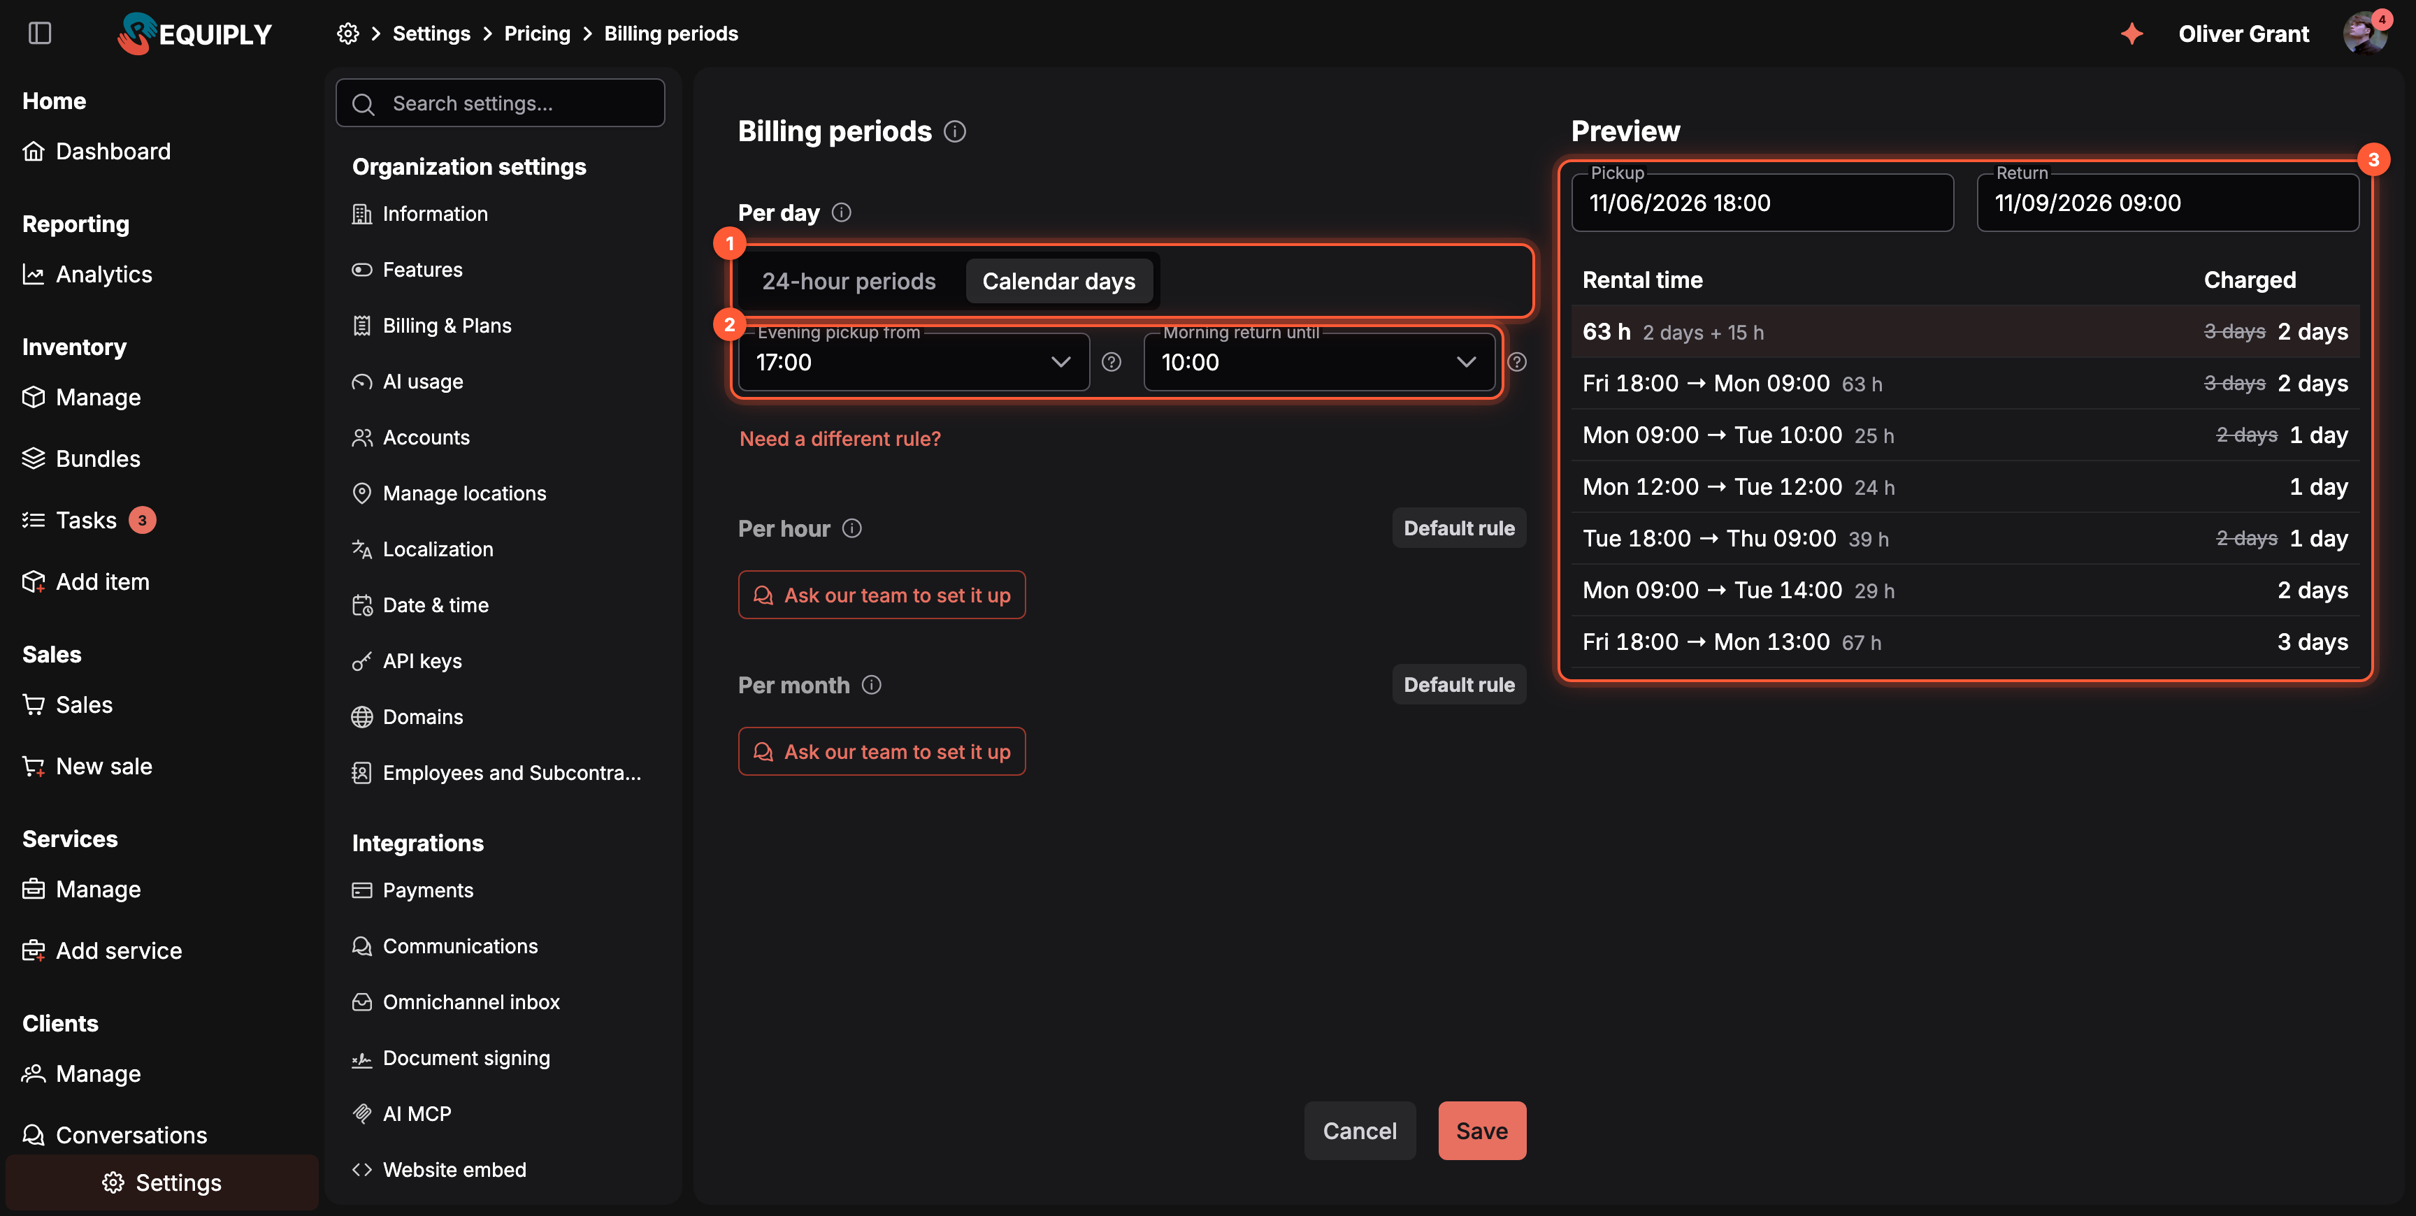This screenshot has width=2416, height=1216.
Task: Click the info icon next to Per day
Action: pyautogui.click(x=841, y=213)
